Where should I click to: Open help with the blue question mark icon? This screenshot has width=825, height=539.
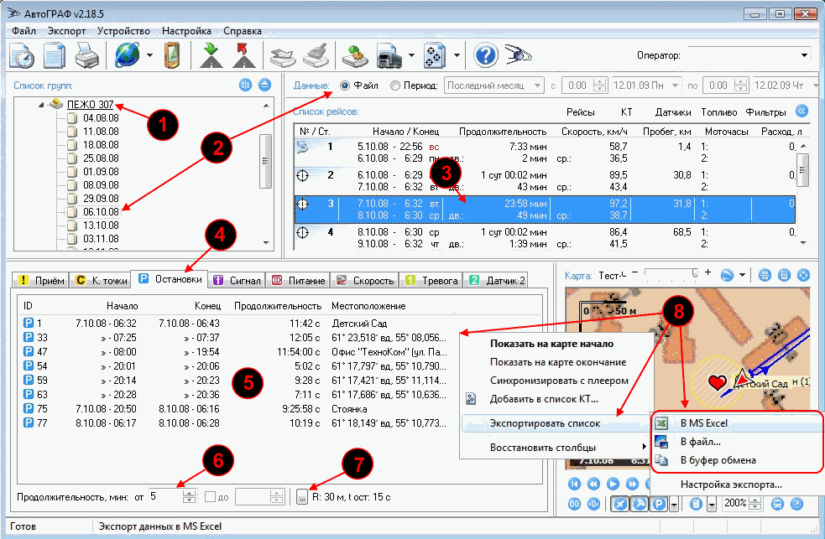pyautogui.click(x=486, y=56)
